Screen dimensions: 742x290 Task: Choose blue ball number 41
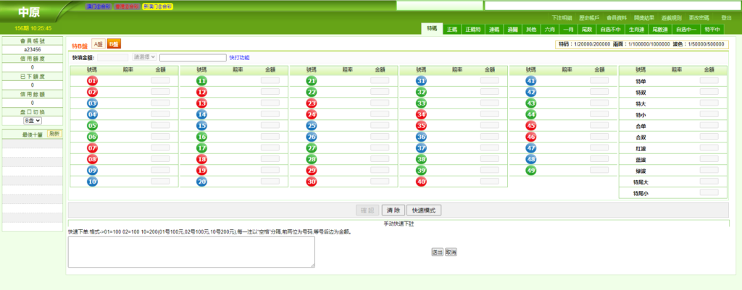pos(531,81)
